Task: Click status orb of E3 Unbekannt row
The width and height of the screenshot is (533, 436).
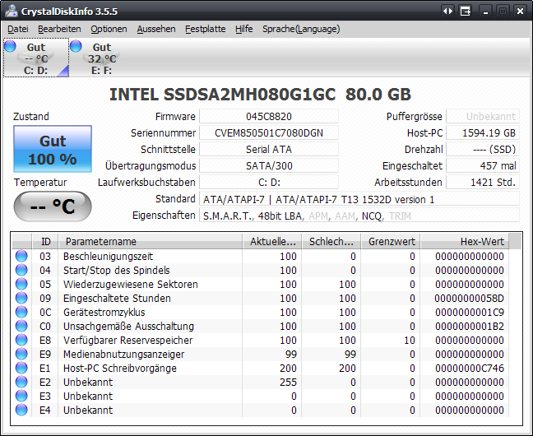Action: pos(21,396)
